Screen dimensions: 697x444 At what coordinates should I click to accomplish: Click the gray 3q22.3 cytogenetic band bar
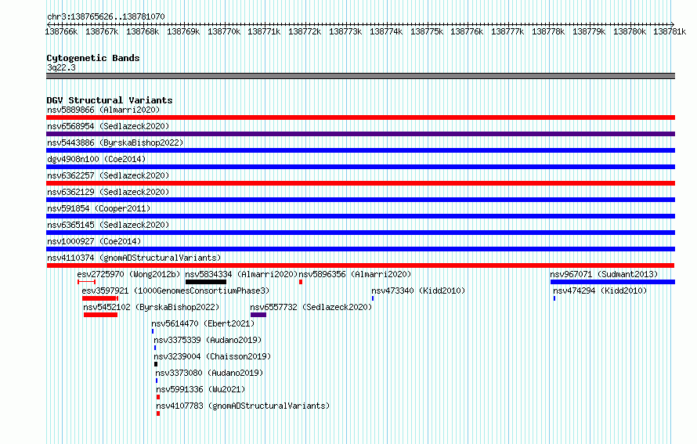tap(360, 76)
